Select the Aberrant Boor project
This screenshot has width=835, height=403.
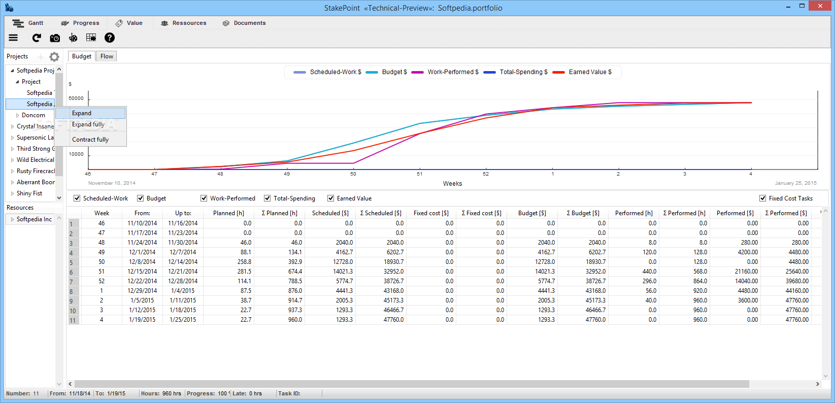click(36, 182)
